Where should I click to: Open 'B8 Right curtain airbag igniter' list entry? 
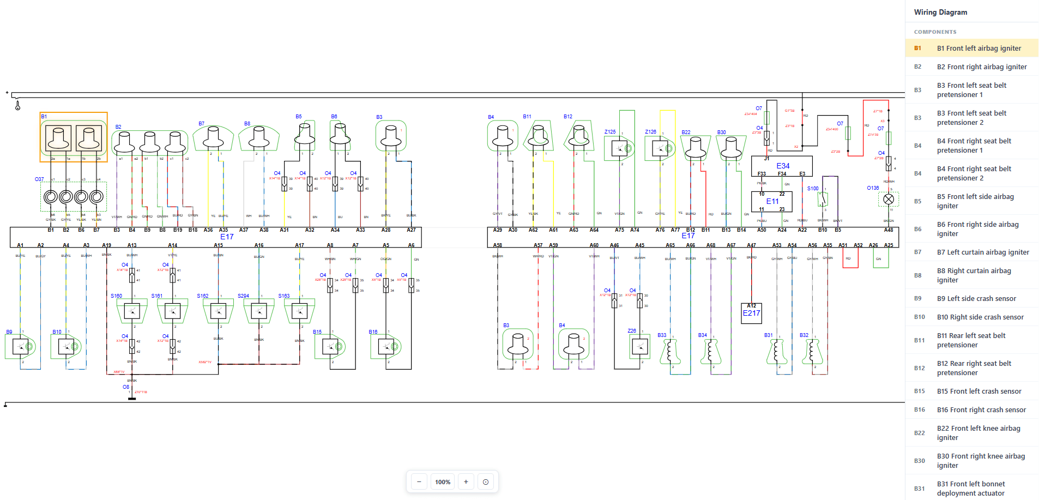click(972, 275)
